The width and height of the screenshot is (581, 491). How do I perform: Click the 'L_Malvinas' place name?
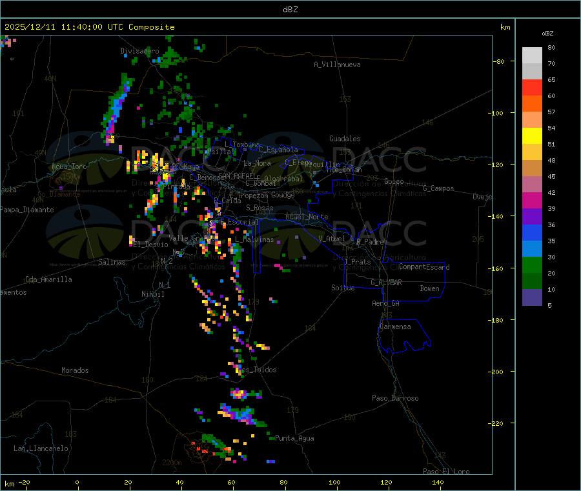click(x=254, y=239)
